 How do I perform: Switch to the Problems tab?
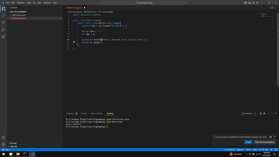(x=71, y=113)
